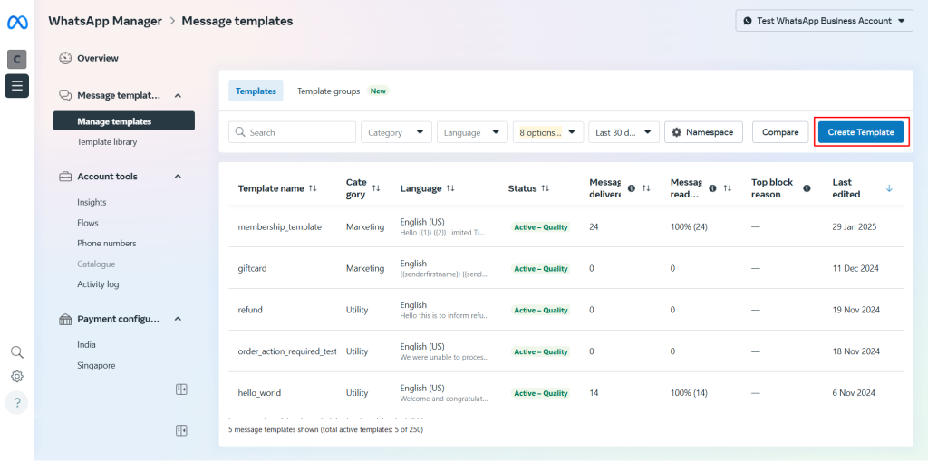The width and height of the screenshot is (928, 461).
Task: Sort by Messages read arrows icon
Action: (728, 188)
